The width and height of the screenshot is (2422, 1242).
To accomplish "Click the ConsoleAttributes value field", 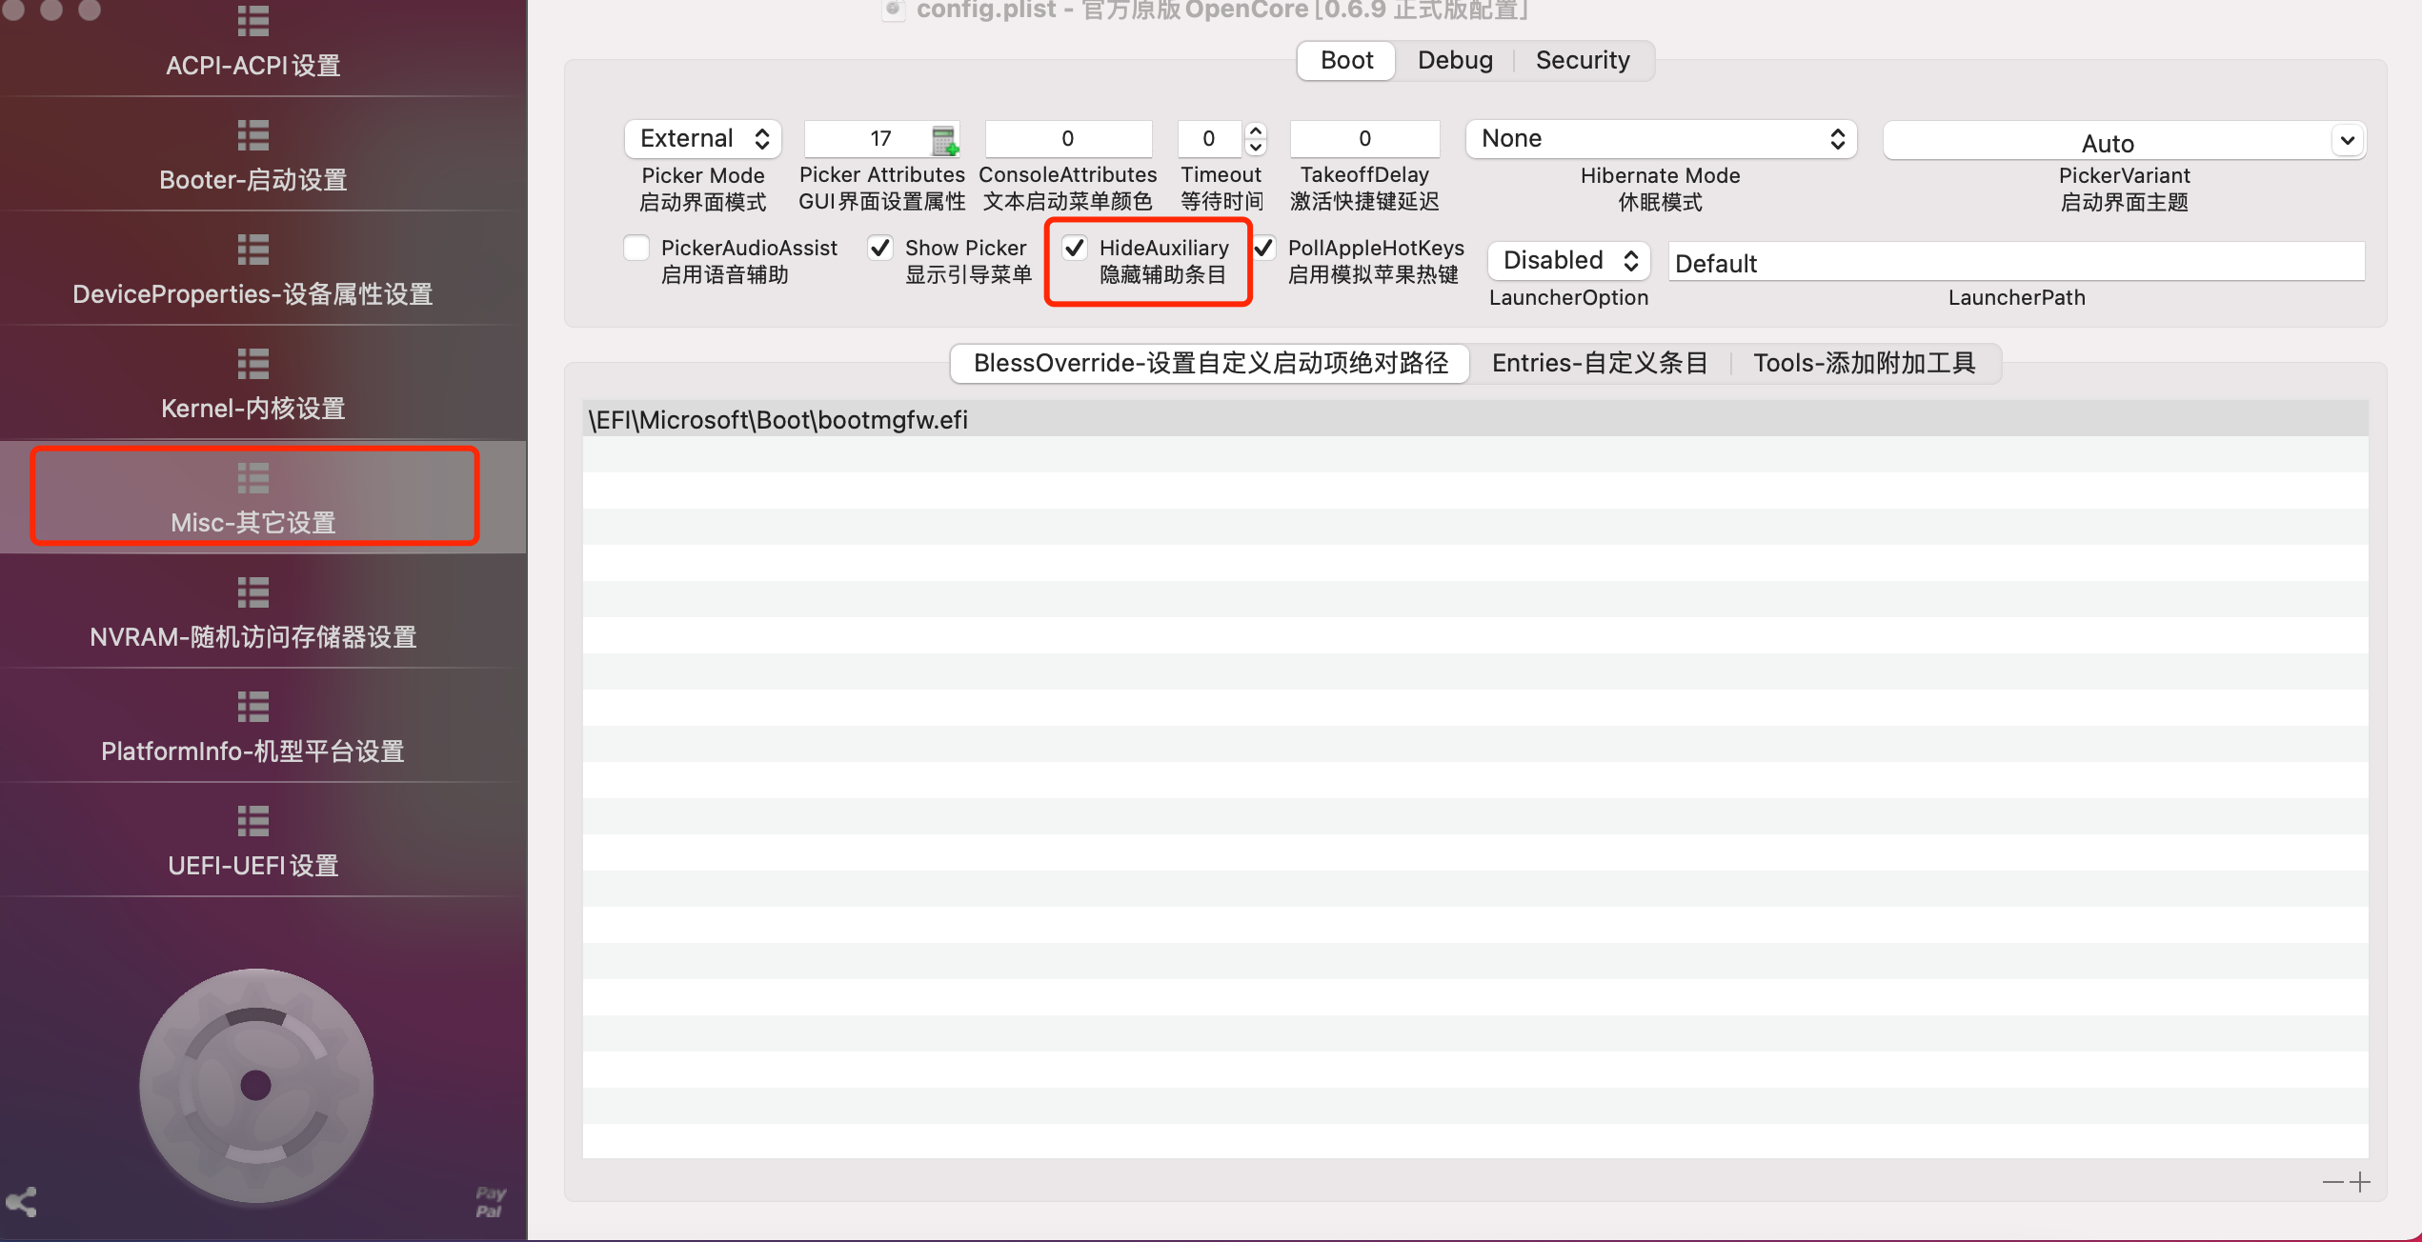I will 1068,139.
